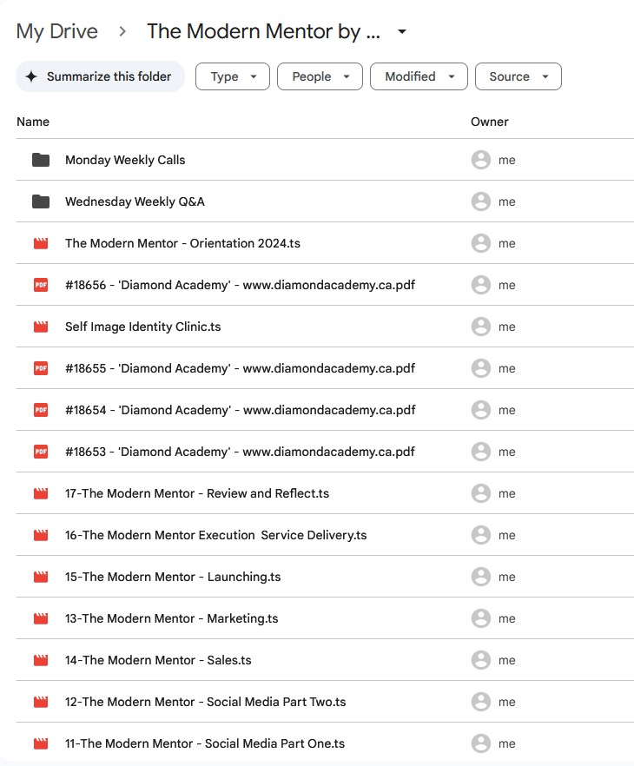This screenshot has height=766, width=634.
Task: Click the video icon for 15-Launching file
Action: click(x=41, y=577)
